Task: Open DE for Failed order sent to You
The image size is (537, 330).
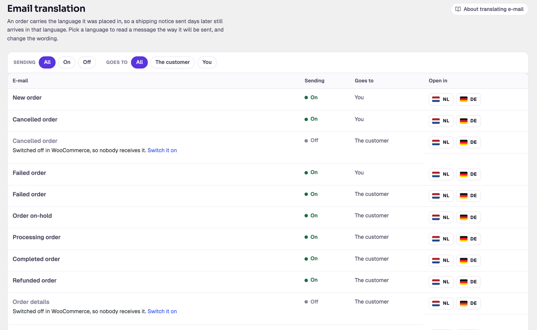Action: [x=468, y=174]
